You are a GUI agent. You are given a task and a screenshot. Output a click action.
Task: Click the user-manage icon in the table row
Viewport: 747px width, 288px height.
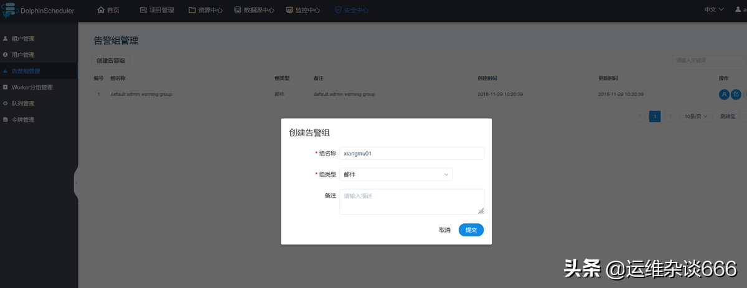(x=724, y=94)
